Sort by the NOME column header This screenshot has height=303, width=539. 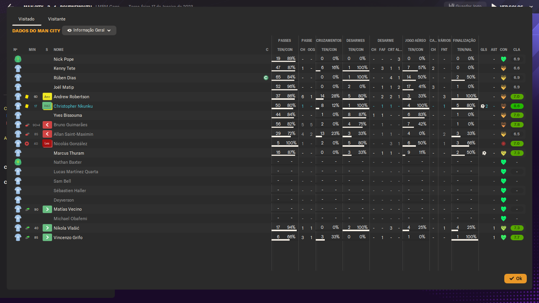coord(58,50)
